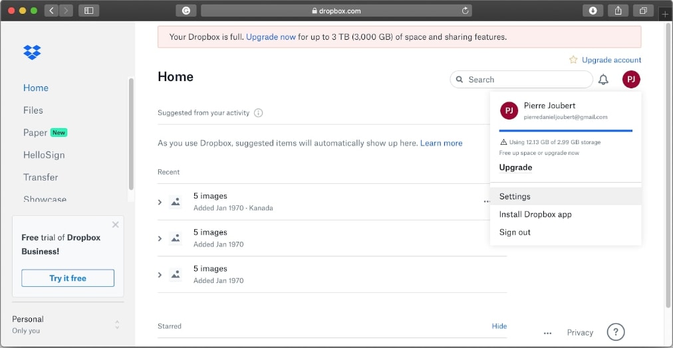Click the Upgrade now link
Screen dimensions: 673x348
click(x=271, y=37)
